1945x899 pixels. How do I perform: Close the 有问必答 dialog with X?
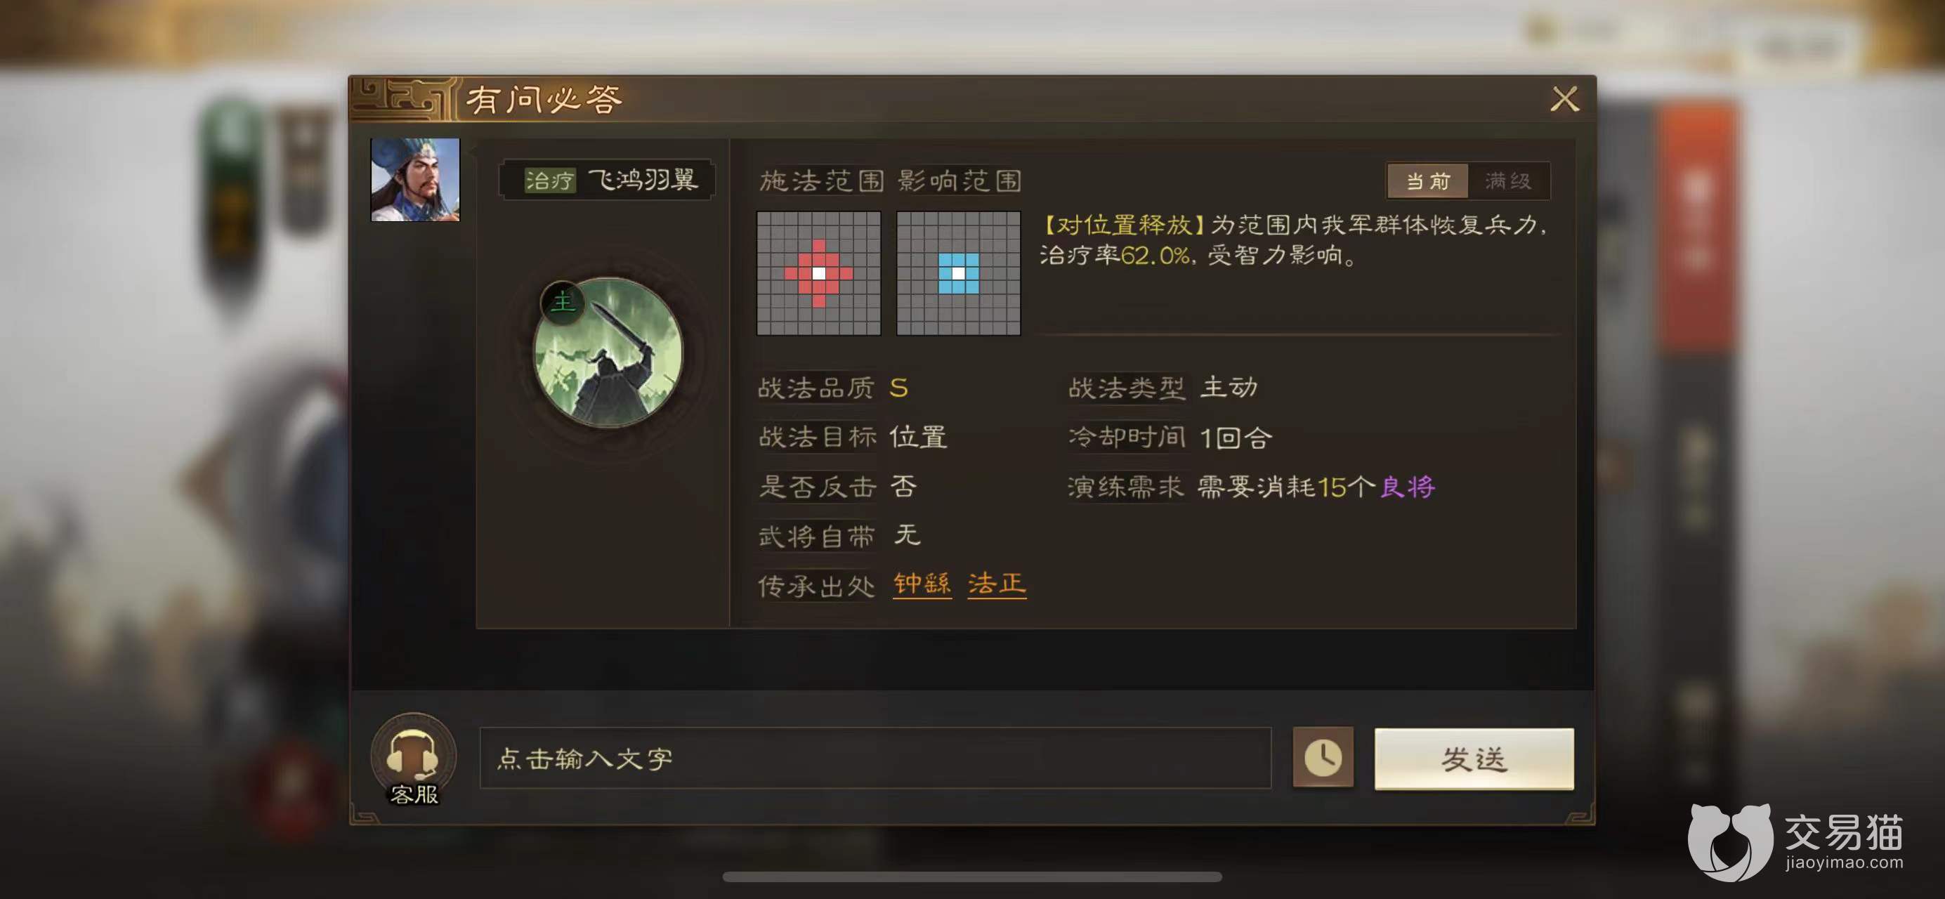point(1564,99)
